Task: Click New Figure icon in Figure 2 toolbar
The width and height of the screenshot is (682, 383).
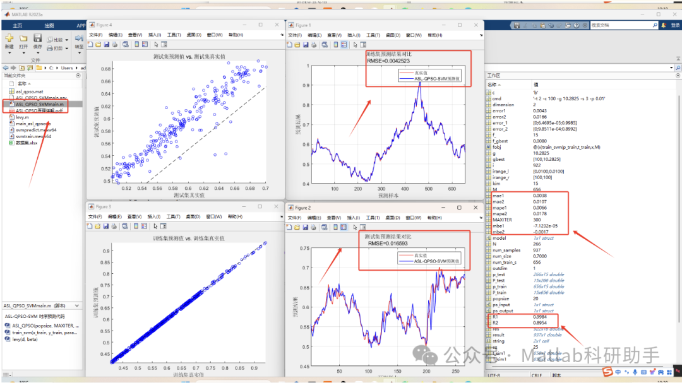Action: 289,227
